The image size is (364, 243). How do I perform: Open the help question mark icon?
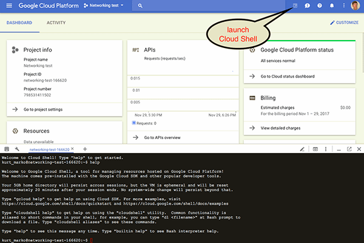tap(320, 5)
